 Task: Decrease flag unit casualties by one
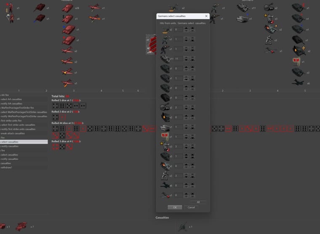(186, 138)
